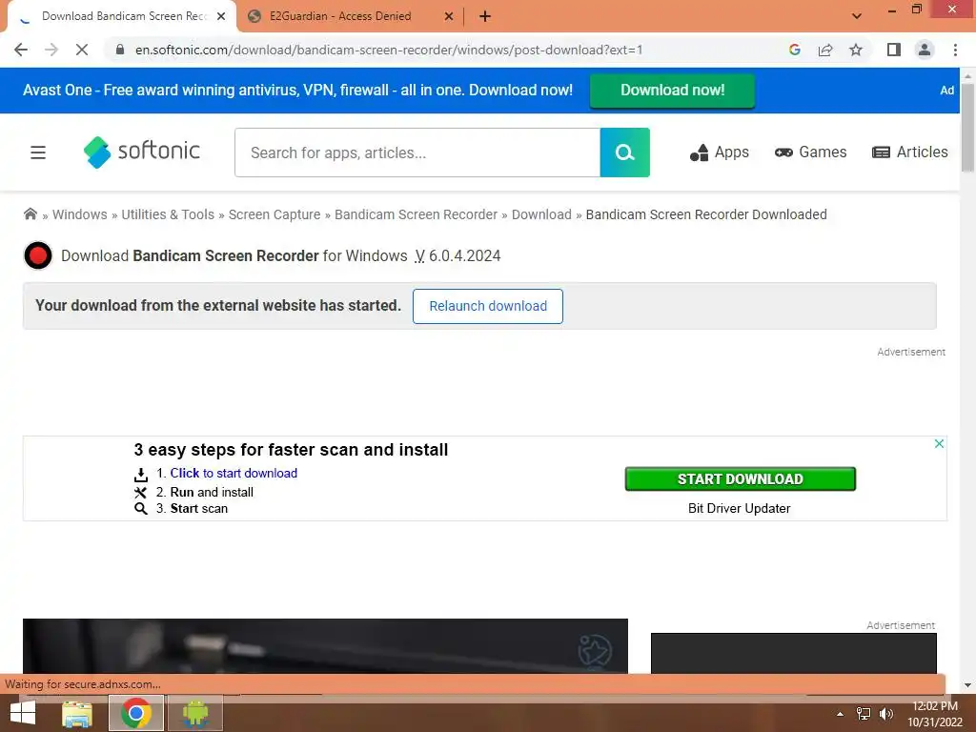The image size is (976, 732).
Task: Click the scrollbar up arrow
Action: tap(968, 76)
